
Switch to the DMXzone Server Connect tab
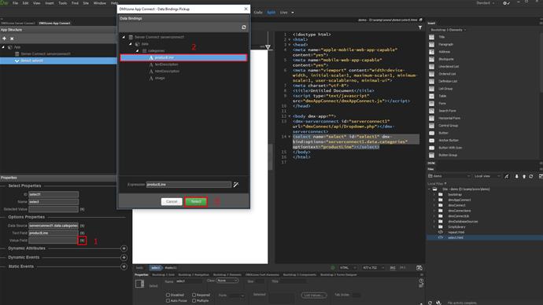[x=18, y=23]
